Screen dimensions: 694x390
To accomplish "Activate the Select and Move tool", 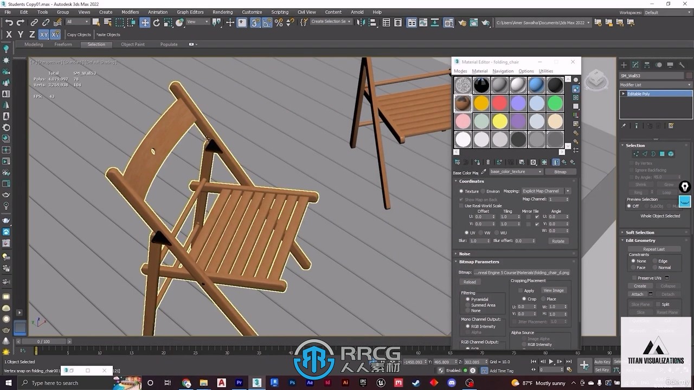I will tap(145, 22).
